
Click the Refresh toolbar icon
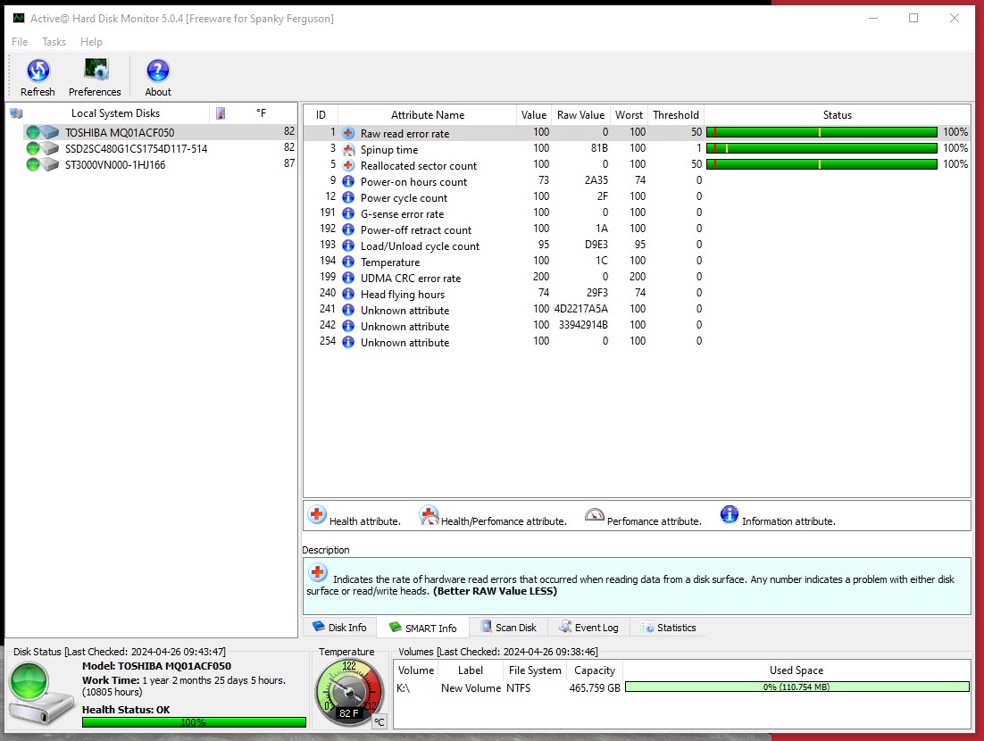[x=38, y=71]
